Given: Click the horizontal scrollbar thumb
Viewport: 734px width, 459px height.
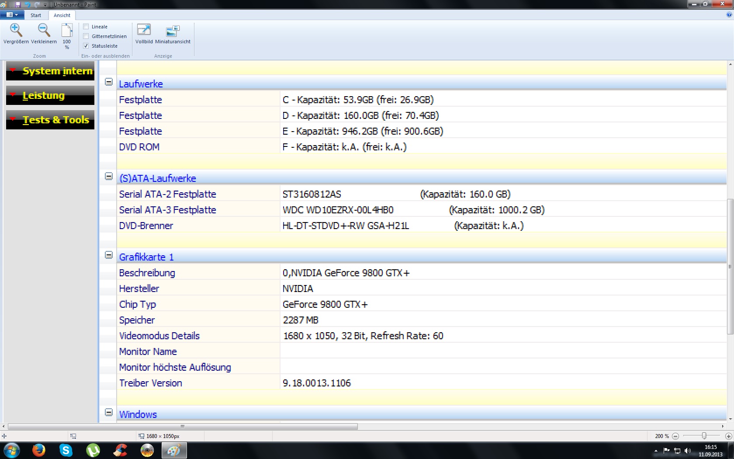Looking at the screenshot, I should pos(183,426).
